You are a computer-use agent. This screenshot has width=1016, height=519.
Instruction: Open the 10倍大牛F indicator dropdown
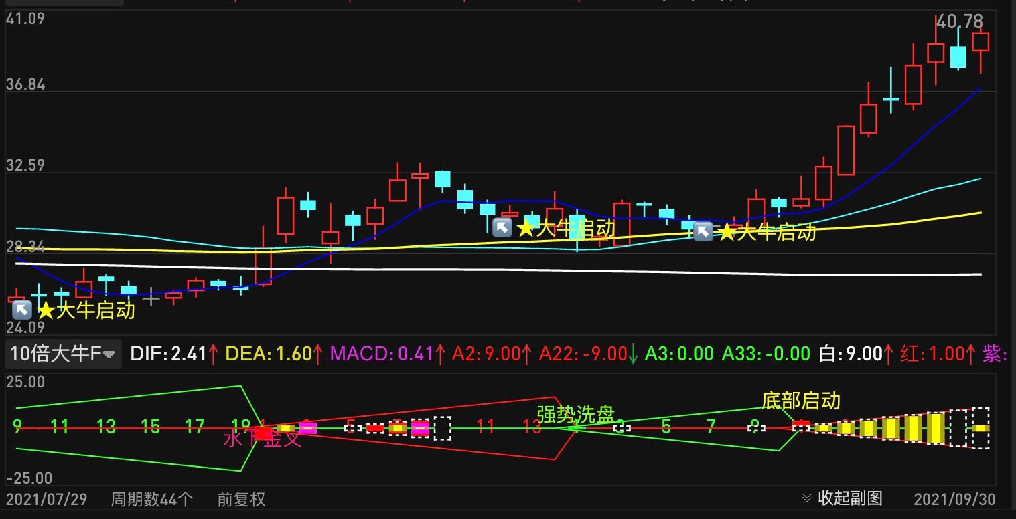tap(64, 353)
